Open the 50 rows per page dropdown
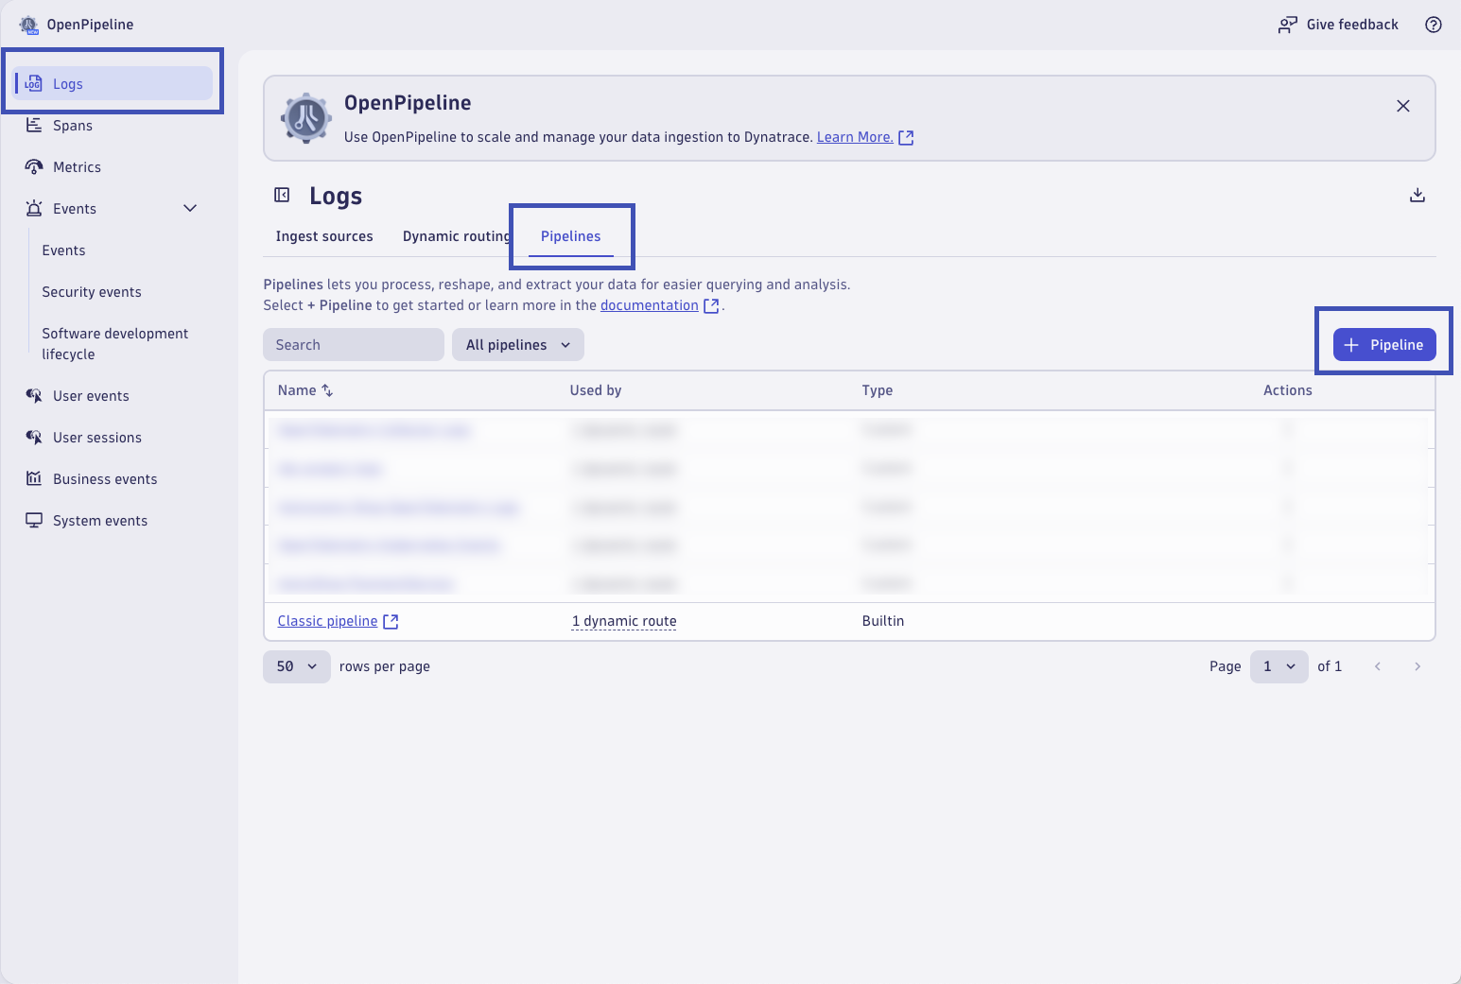 [297, 666]
